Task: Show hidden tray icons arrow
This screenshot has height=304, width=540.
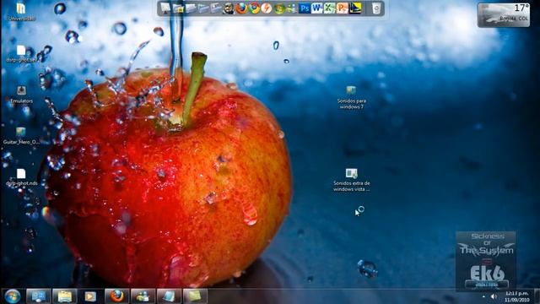Action: click(483, 296)
